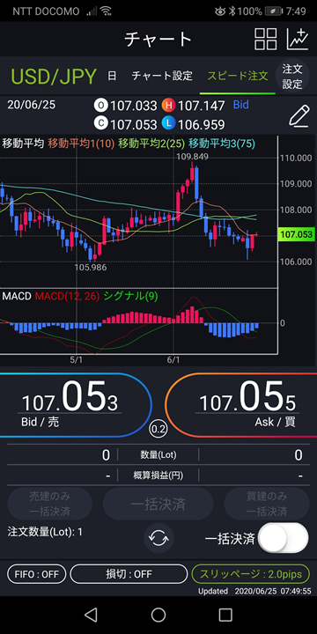Tap the circular refresh arrows icon
This screenshot has width=317, height=634.
[x=158, y=538]
